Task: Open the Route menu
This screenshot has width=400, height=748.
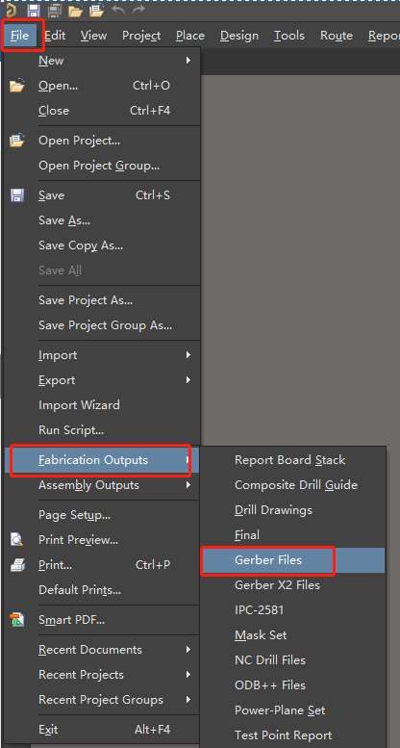Action: [x=337, y=36]
